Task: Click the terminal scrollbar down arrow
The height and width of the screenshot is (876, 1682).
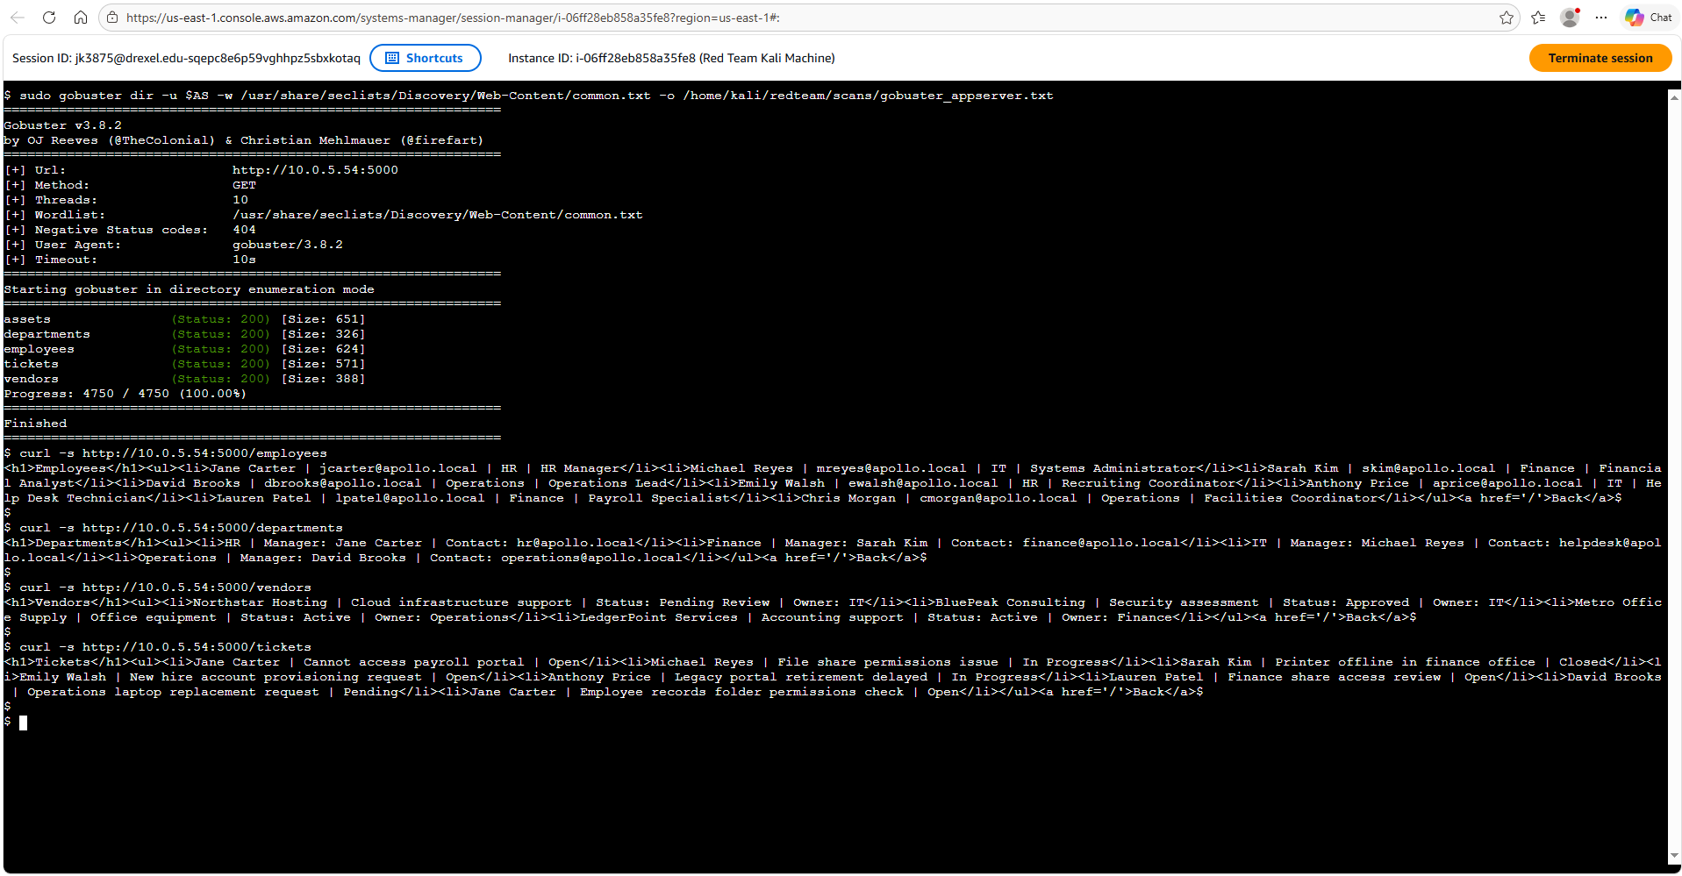Action: point(1675,856)
